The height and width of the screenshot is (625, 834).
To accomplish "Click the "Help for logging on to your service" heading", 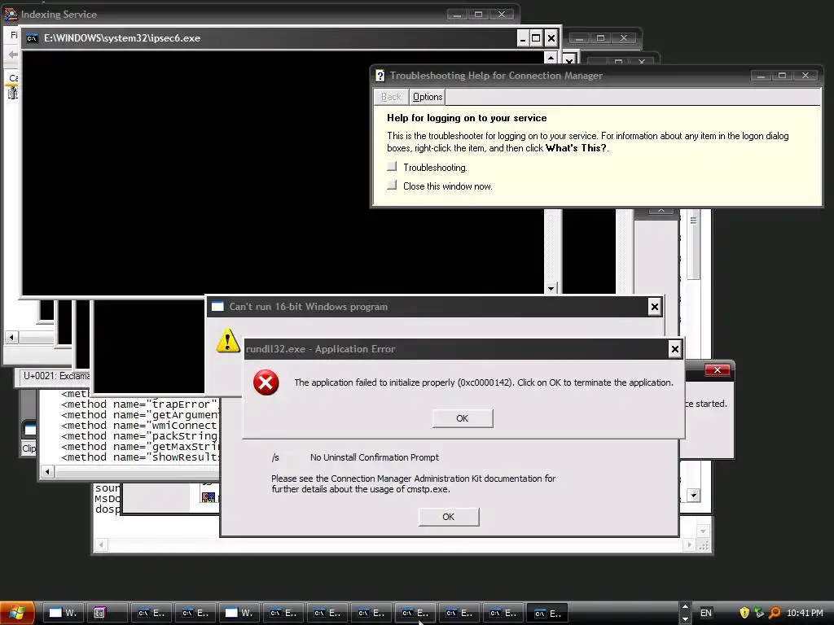I will click(x=467, y=118).
